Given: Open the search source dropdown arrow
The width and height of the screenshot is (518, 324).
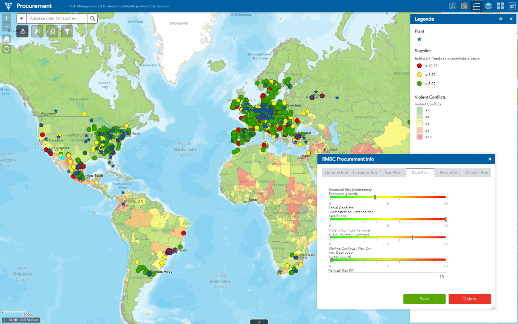Looking at the screenshot, I should tap(21, 18).
